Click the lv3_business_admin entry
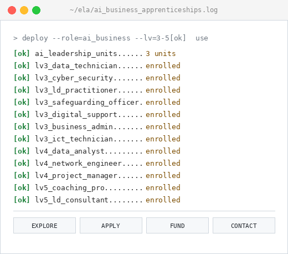288x254 pixels. [97, 127]
